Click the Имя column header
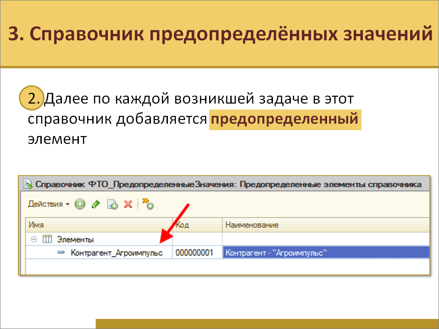The width and height of the screenshot is (439, 329). (x=99, y=225)
